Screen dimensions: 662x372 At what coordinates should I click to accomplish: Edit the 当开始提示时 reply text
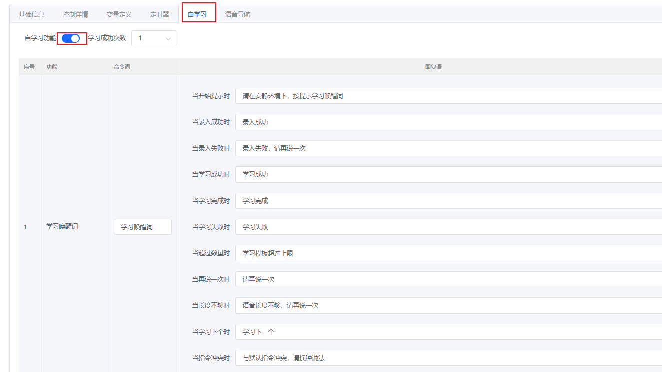pos(349,95)
